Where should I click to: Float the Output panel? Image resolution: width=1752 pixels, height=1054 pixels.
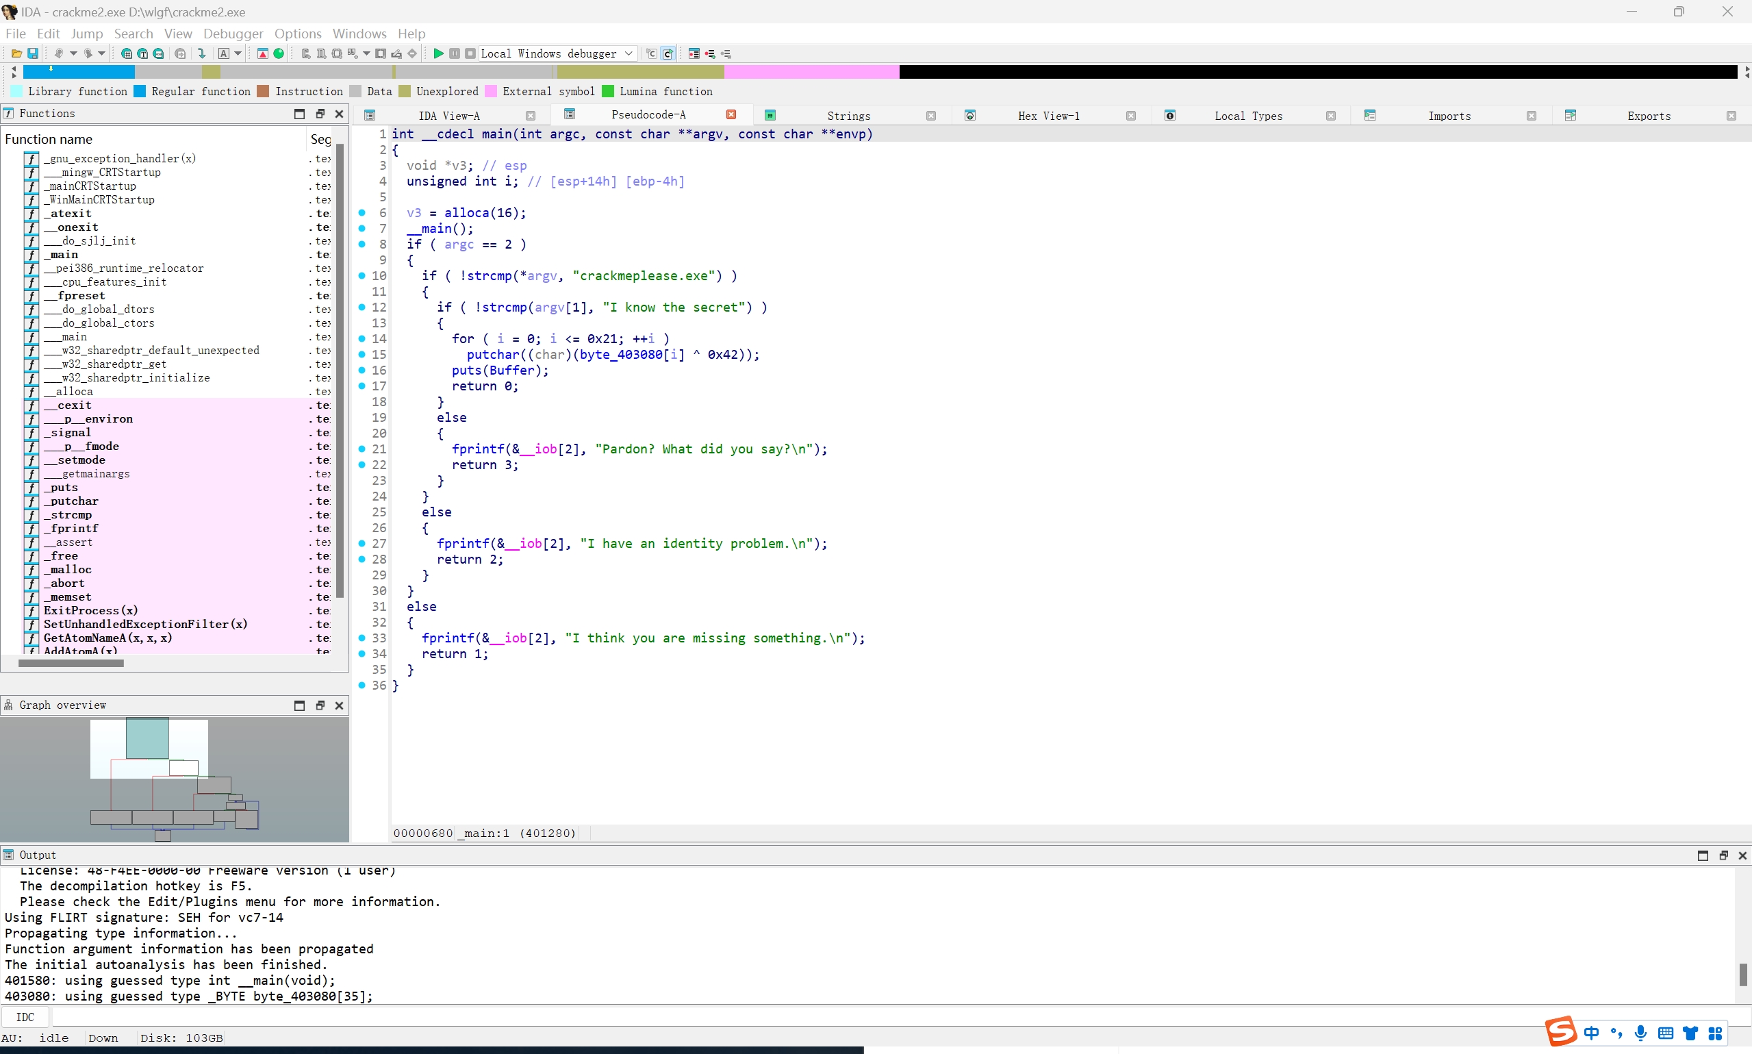(x=1723, y=855)
